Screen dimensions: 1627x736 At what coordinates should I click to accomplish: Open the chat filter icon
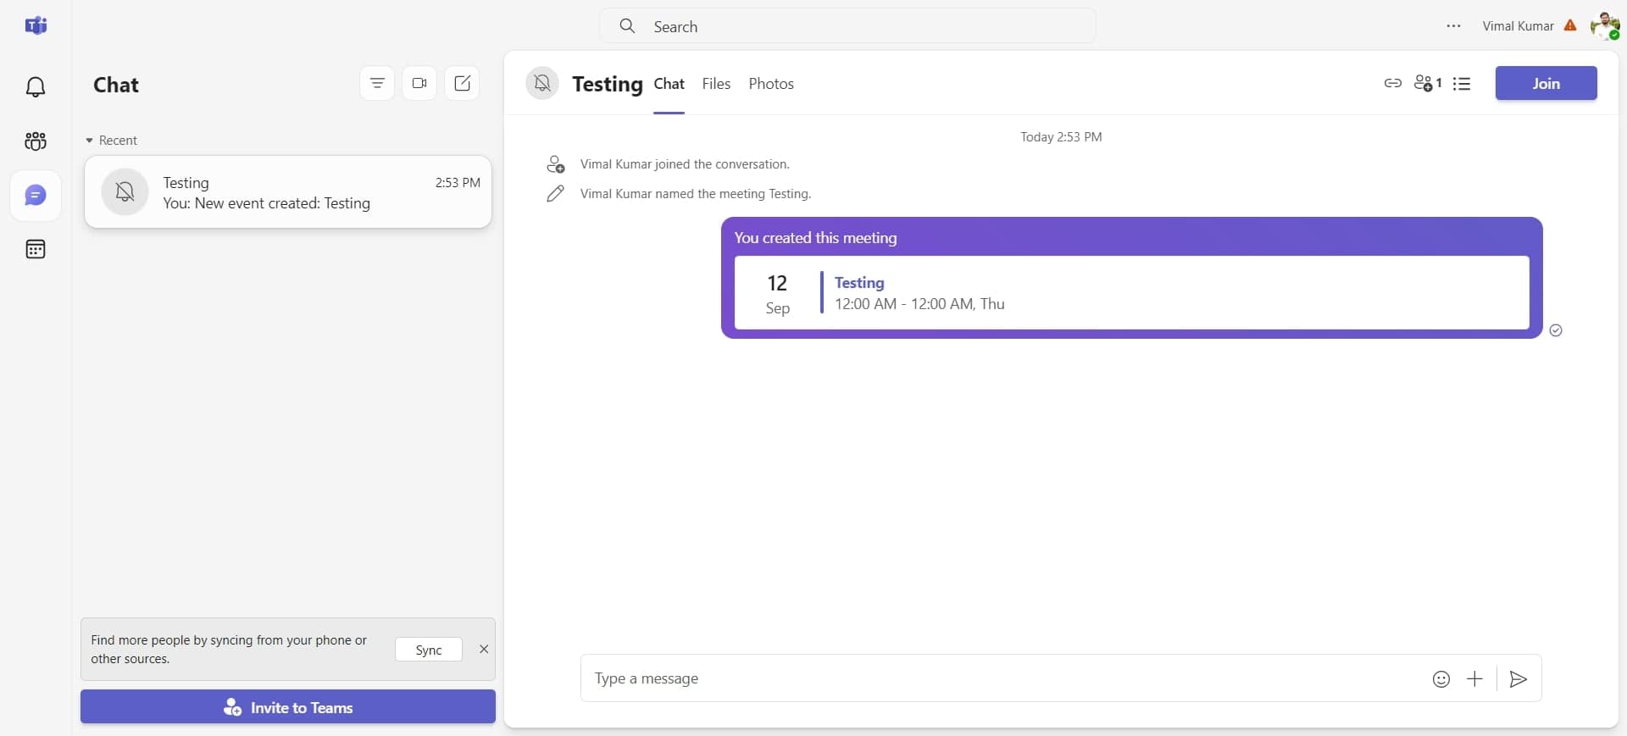click(x=377, y=83)
